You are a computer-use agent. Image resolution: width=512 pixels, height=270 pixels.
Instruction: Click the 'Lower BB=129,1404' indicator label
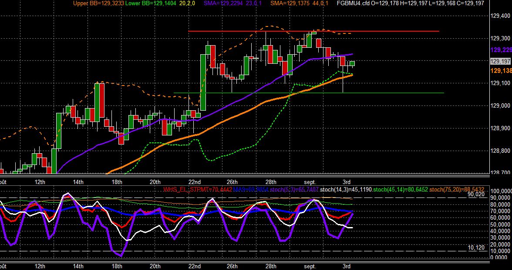(151, 3)
